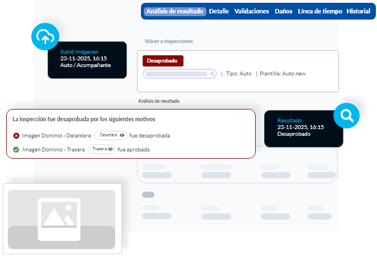Select the Resultado timeline card
The image size is (377, 257).
[x=299, y=127]
